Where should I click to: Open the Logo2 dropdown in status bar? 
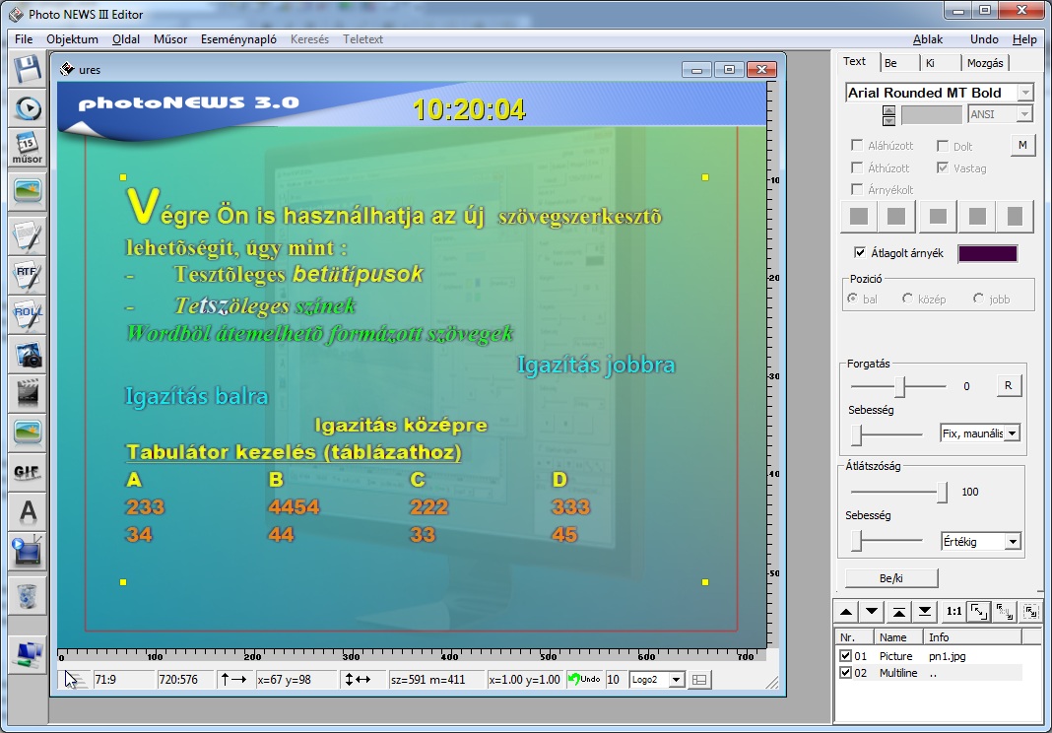point(676,680)
